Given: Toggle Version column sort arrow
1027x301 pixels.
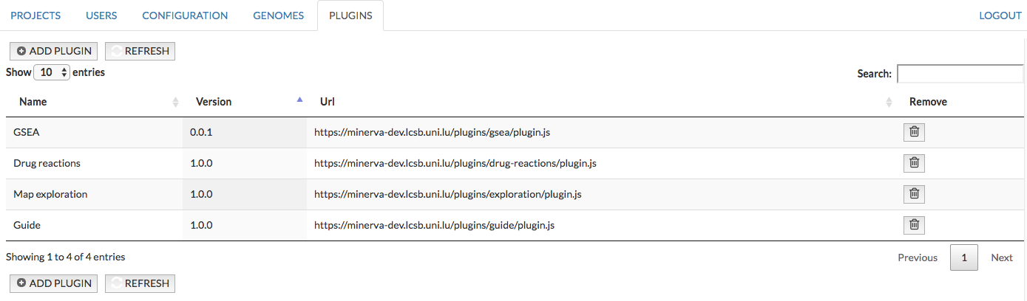Looking at the screenshot, I should (299, 100).
